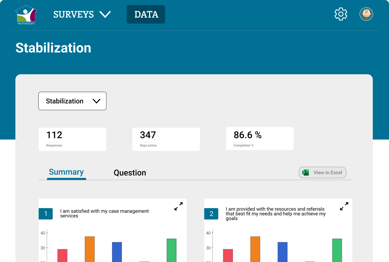Viewport: 389px width, 262px height.
Task: Select the 86.6 % Completion card
Action: coord(260,138)
